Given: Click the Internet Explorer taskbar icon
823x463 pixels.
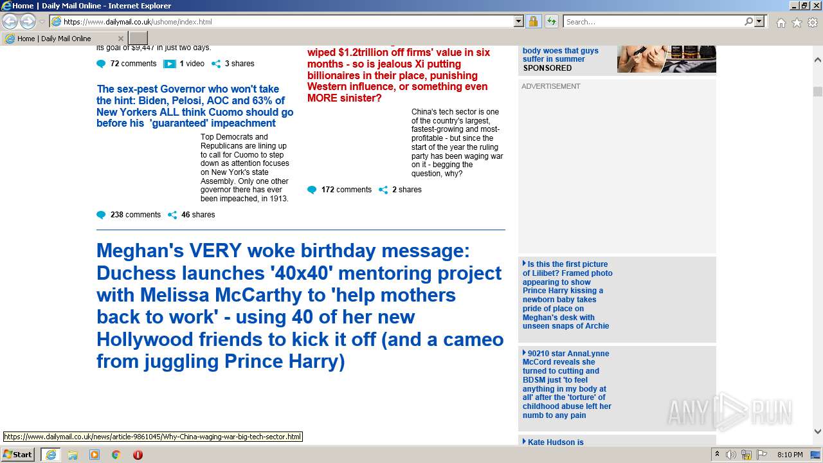Looking at the screenshot, I should (50, 455).
